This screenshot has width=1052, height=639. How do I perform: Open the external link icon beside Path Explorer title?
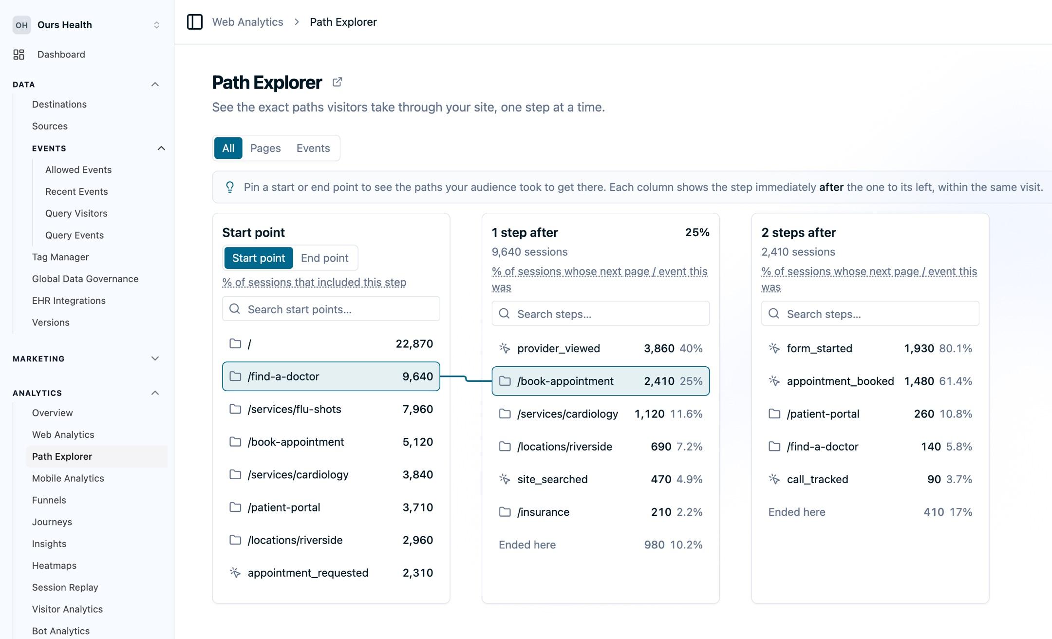pyautogui.click(x=337, y=82)
